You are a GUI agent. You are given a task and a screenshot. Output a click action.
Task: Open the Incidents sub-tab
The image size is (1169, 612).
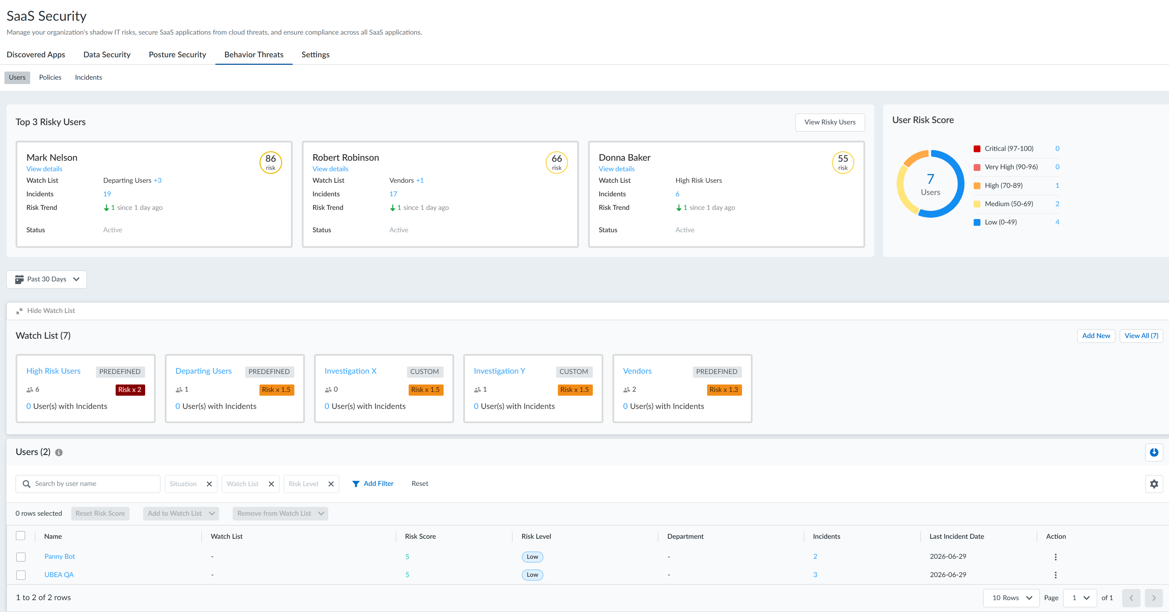(x=89, y=78)
